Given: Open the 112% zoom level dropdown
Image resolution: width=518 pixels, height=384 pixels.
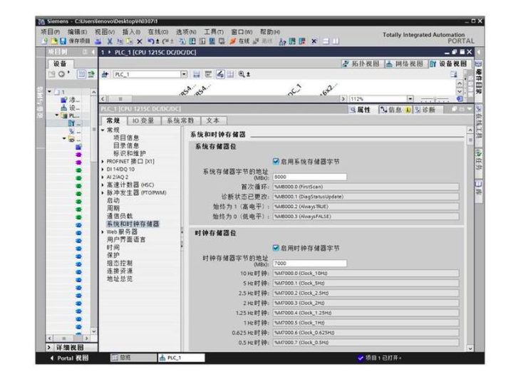Looking at the screenshot, I should click(x=410, y=99).
